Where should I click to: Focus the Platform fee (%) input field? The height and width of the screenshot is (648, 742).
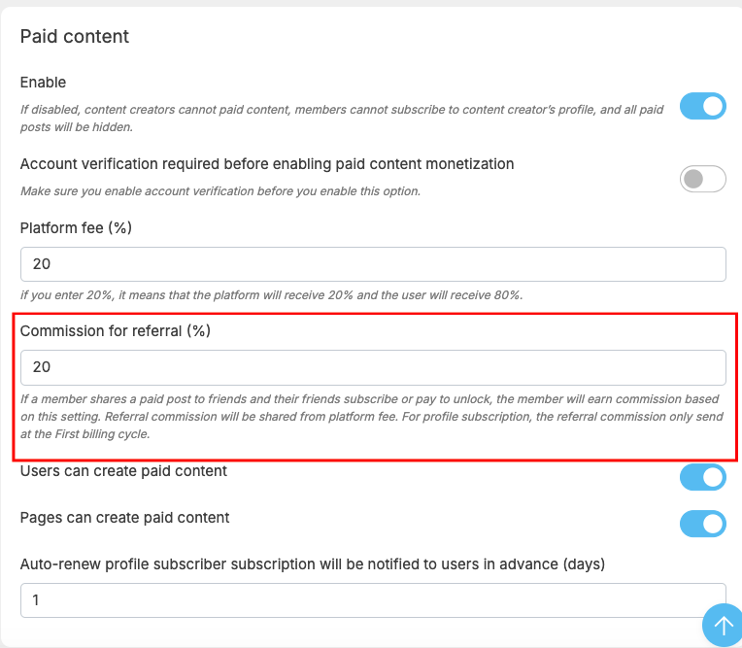[x=373, y=264]
